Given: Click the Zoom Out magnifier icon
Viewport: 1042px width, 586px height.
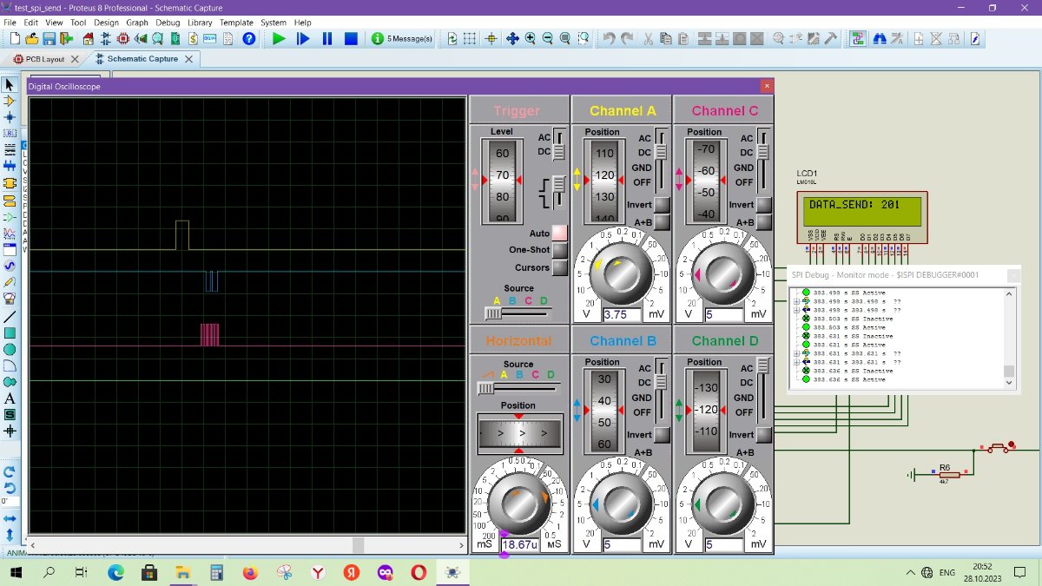Looking at the screenshot, I should [x=548, y=38].
